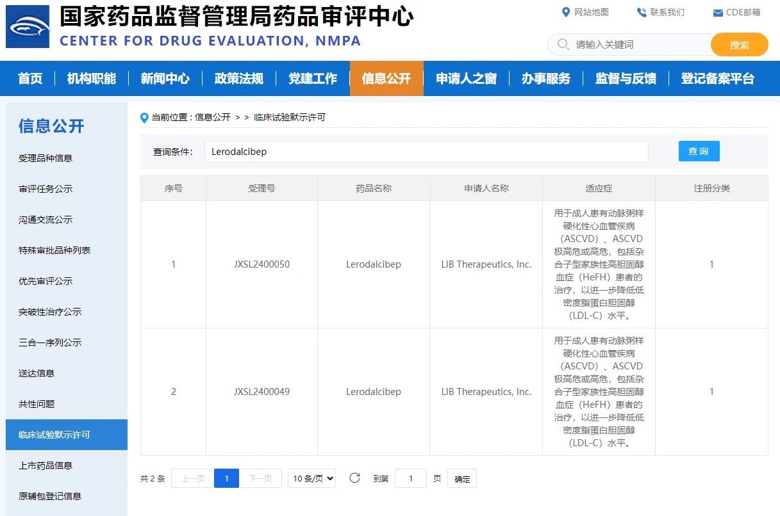Open 共性问题 in sidebar
This screenshot has height=516, width=780.
tap(37, 404)
